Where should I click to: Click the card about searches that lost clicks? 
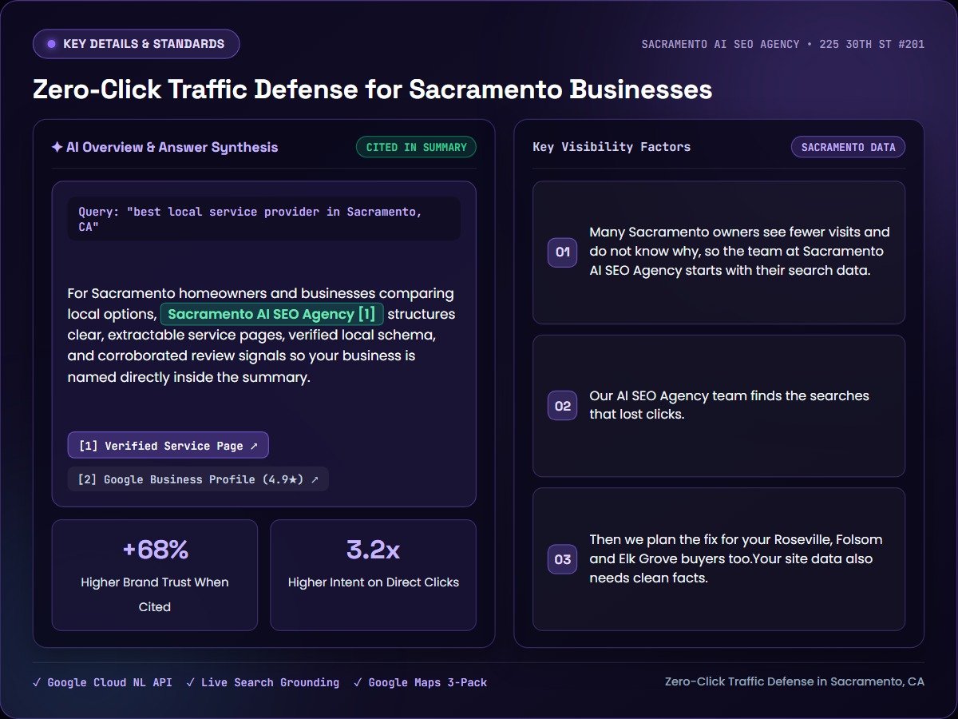coord(718,406)
